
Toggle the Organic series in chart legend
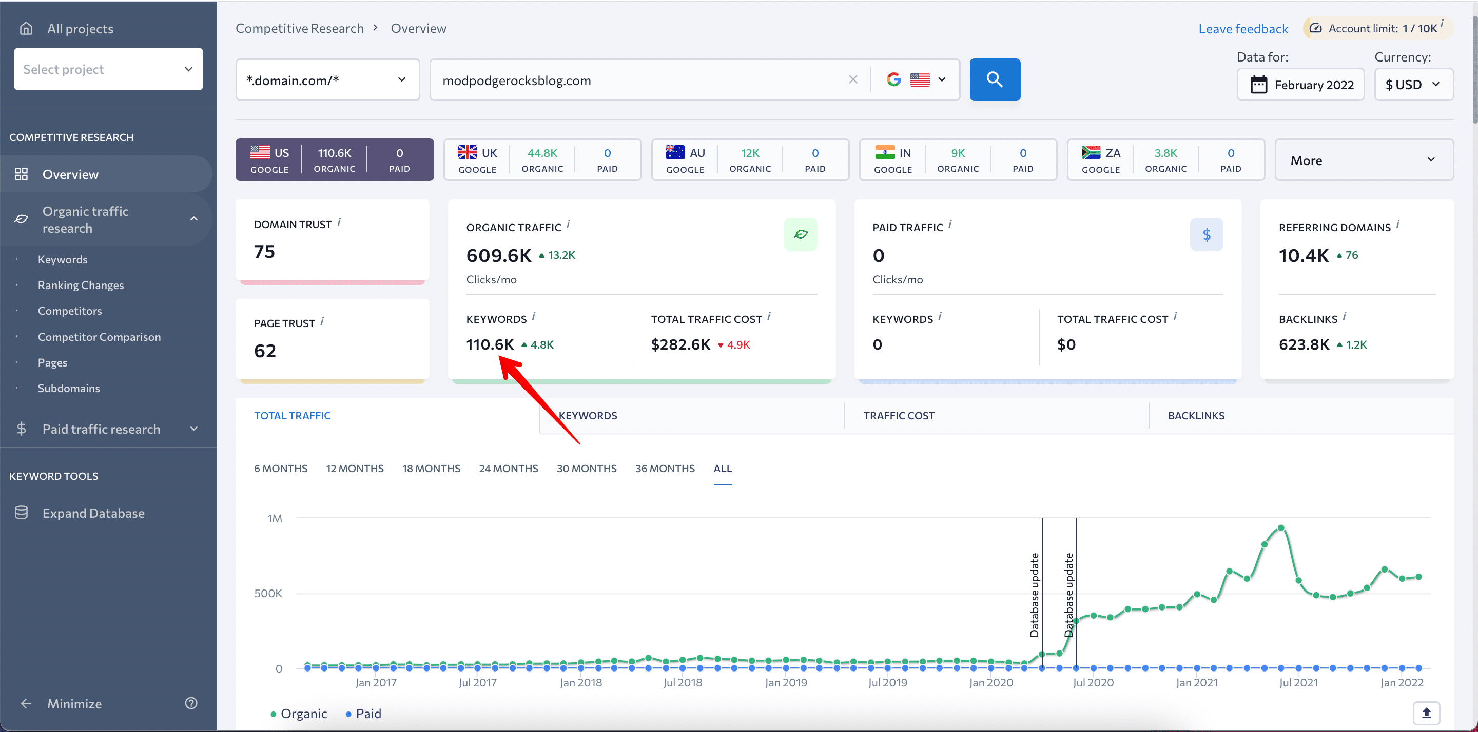click(298, 713)
